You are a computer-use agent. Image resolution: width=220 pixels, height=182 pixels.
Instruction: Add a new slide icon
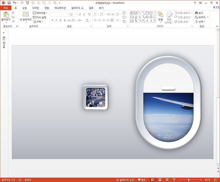(x=26, y=14)
